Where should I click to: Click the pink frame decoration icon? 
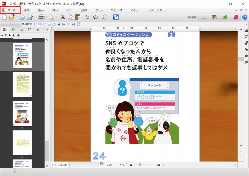236,17
